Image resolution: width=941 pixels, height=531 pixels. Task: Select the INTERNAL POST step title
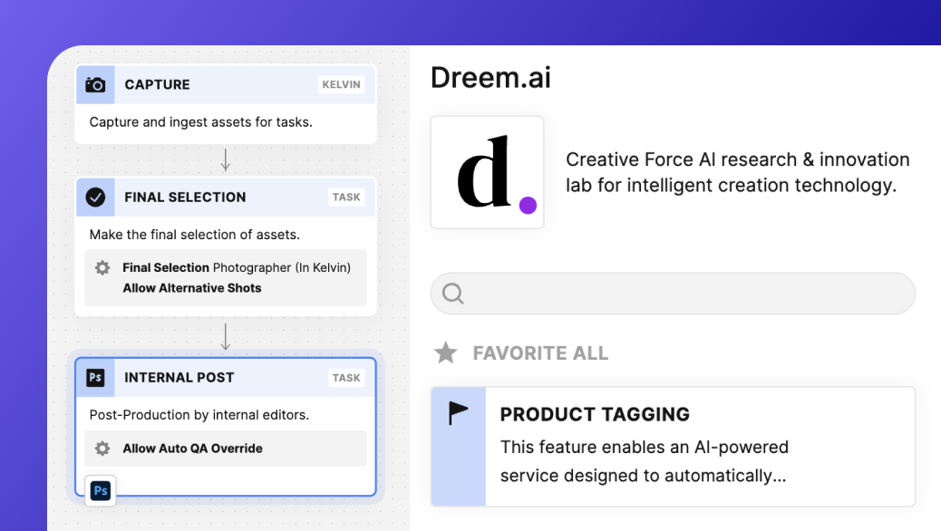(179, 378)
